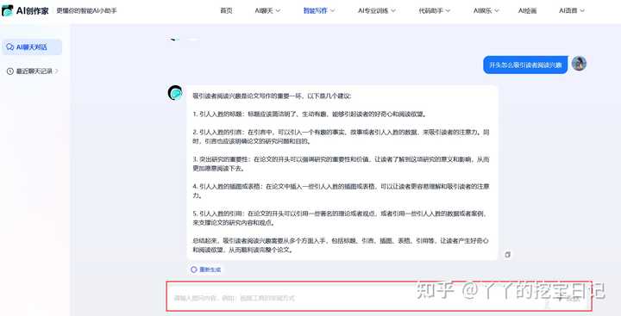Expand the AI娱乐 dropdown menu
Image resolution: width=621 pixels, height=316 pixels.
(x=486, y=10)
